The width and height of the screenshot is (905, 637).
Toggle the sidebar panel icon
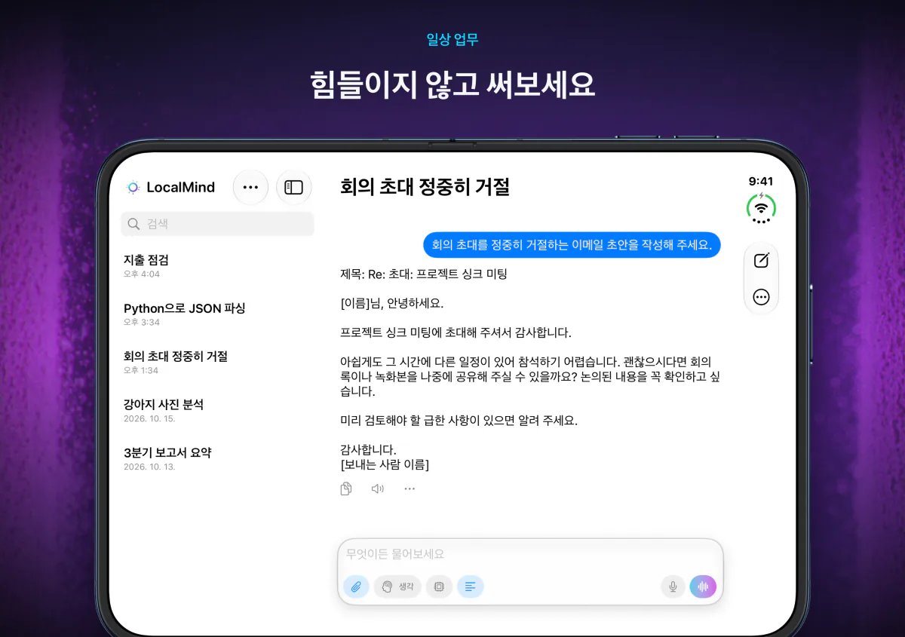click(294, 187)
